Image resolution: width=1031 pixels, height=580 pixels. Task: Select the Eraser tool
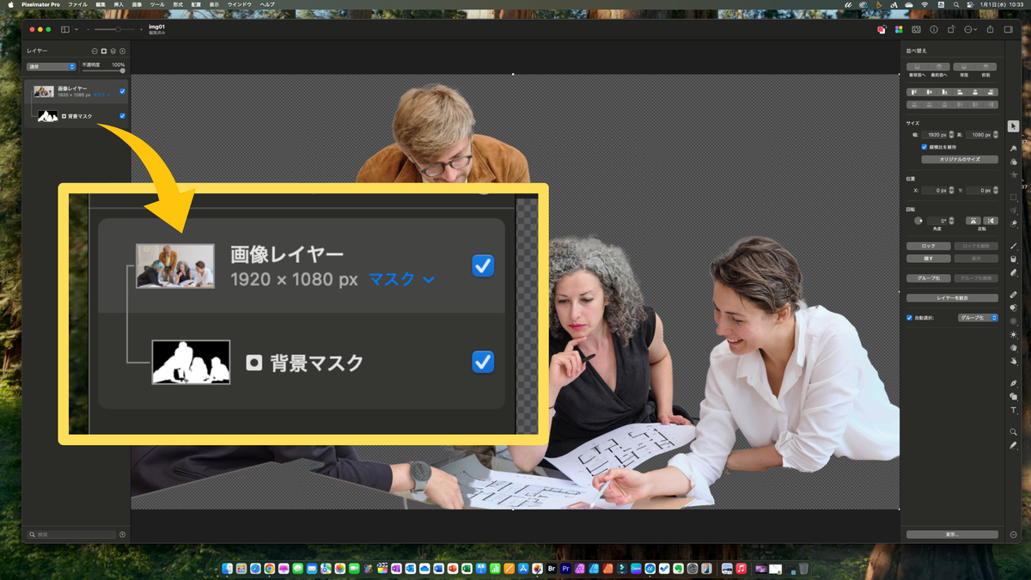[x=1014, y=272]
